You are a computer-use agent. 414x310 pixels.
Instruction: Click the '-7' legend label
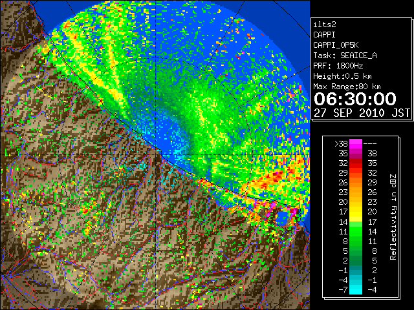tap(343, 290)
